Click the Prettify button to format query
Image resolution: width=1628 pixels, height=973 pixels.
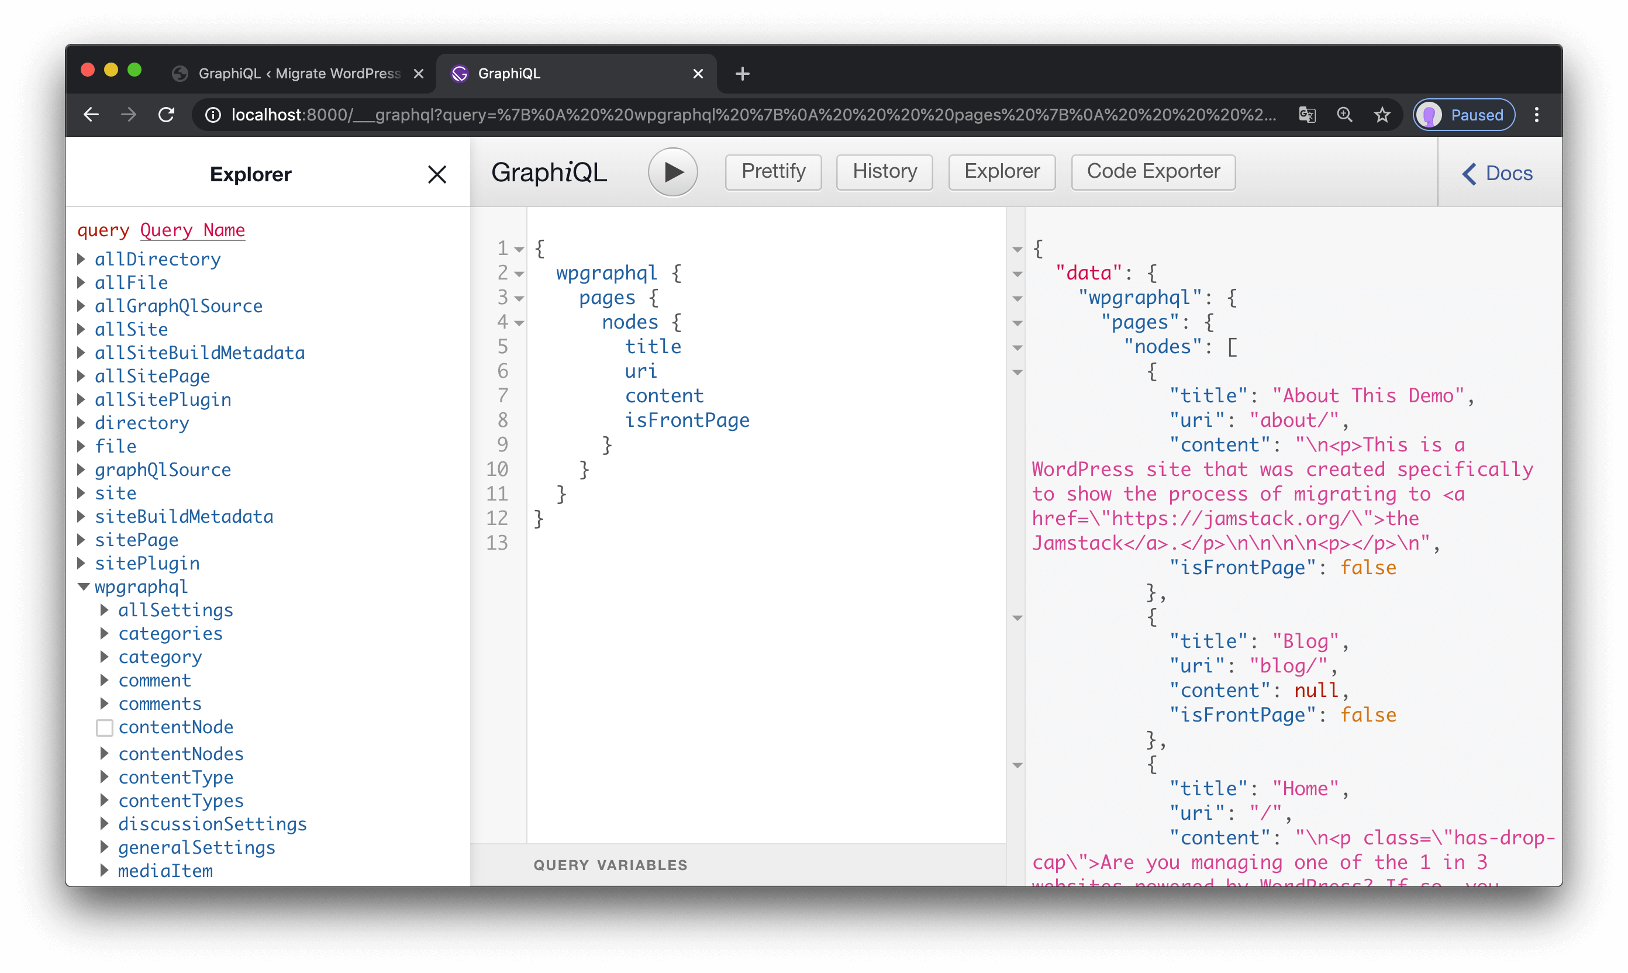coord(771,172)
